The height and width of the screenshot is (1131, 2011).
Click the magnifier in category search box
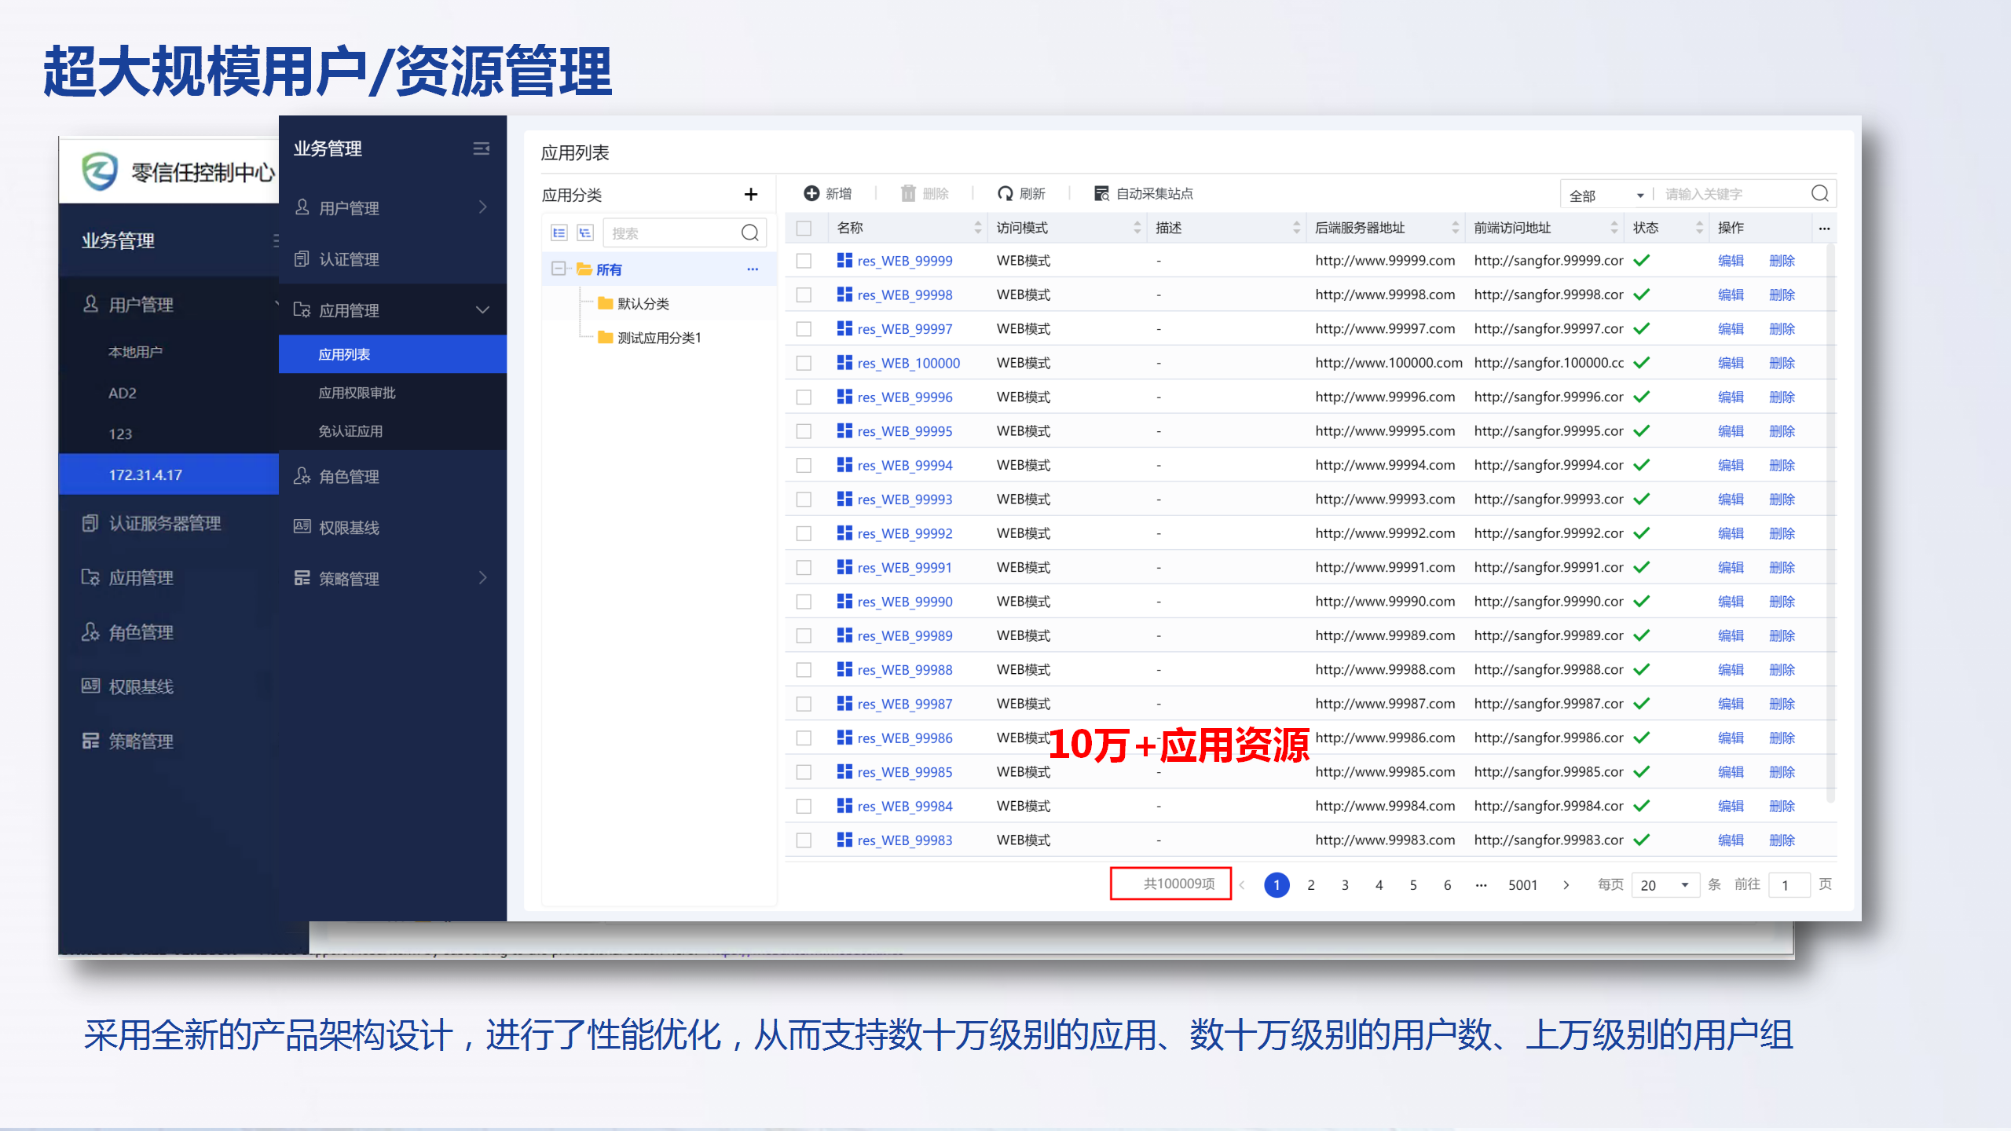[x=750, y=232]
